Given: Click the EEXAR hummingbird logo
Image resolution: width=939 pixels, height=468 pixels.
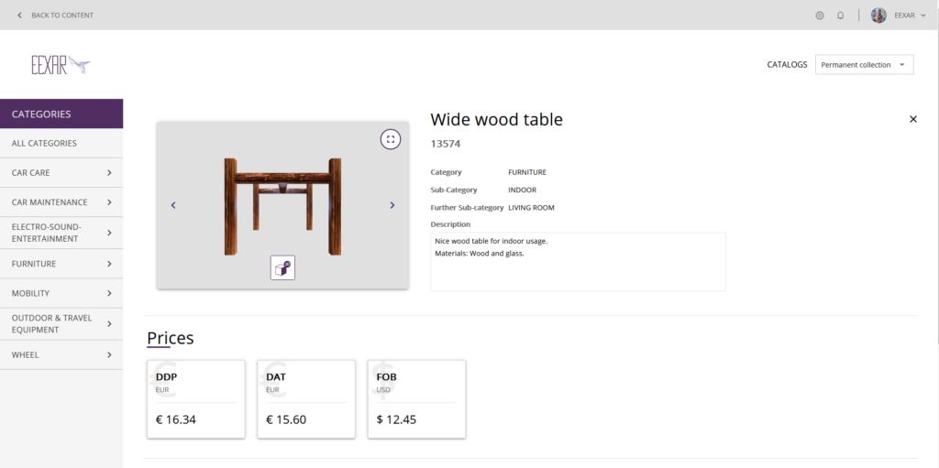Looking at the screenshot, I should pos(61,65).
